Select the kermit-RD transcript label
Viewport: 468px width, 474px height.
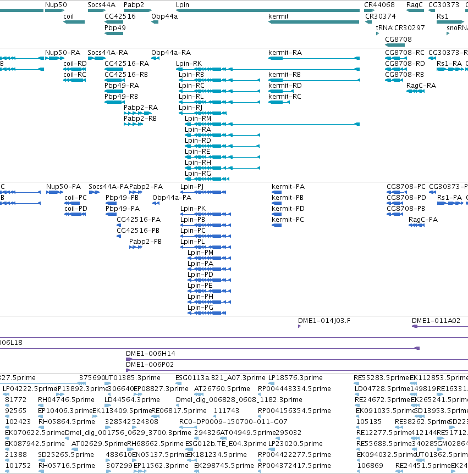(285, 86)
